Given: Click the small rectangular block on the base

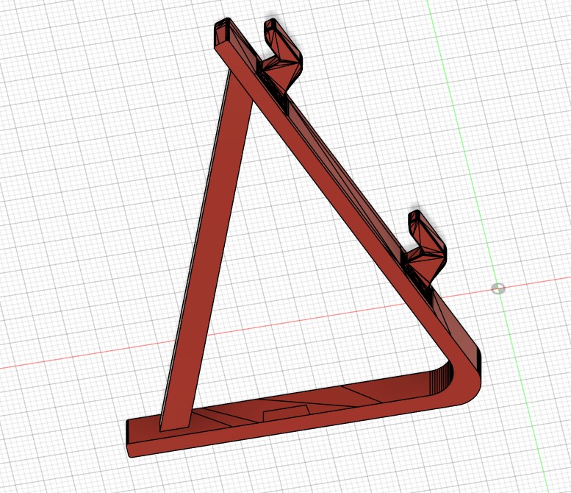Looking at the screenshot, I should [286, 414].
